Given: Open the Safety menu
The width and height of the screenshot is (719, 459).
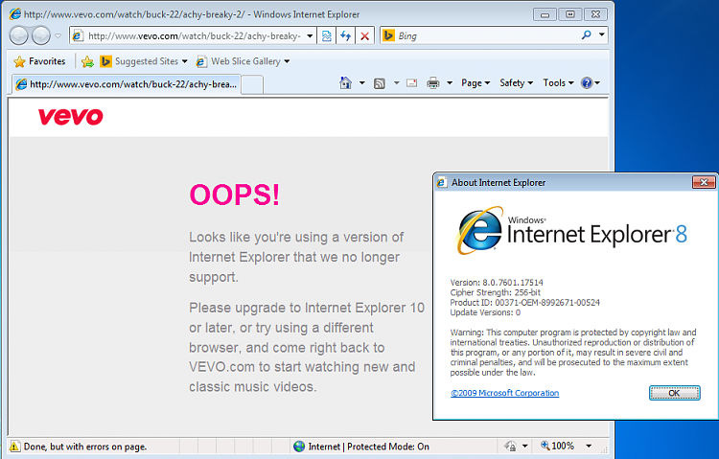Looking at the screenshot, I should (517, 83).
